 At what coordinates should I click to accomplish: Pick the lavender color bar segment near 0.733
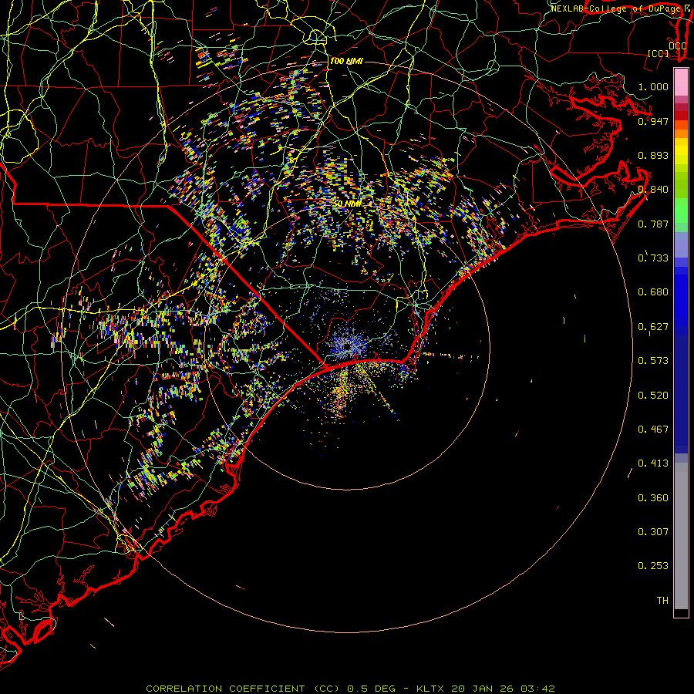click(681, 244)
